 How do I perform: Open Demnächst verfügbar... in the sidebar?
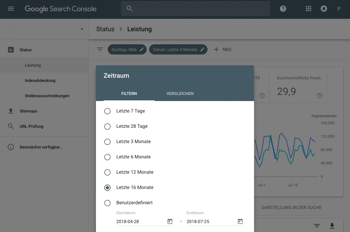pyautogui.click(x=44, y=147)
